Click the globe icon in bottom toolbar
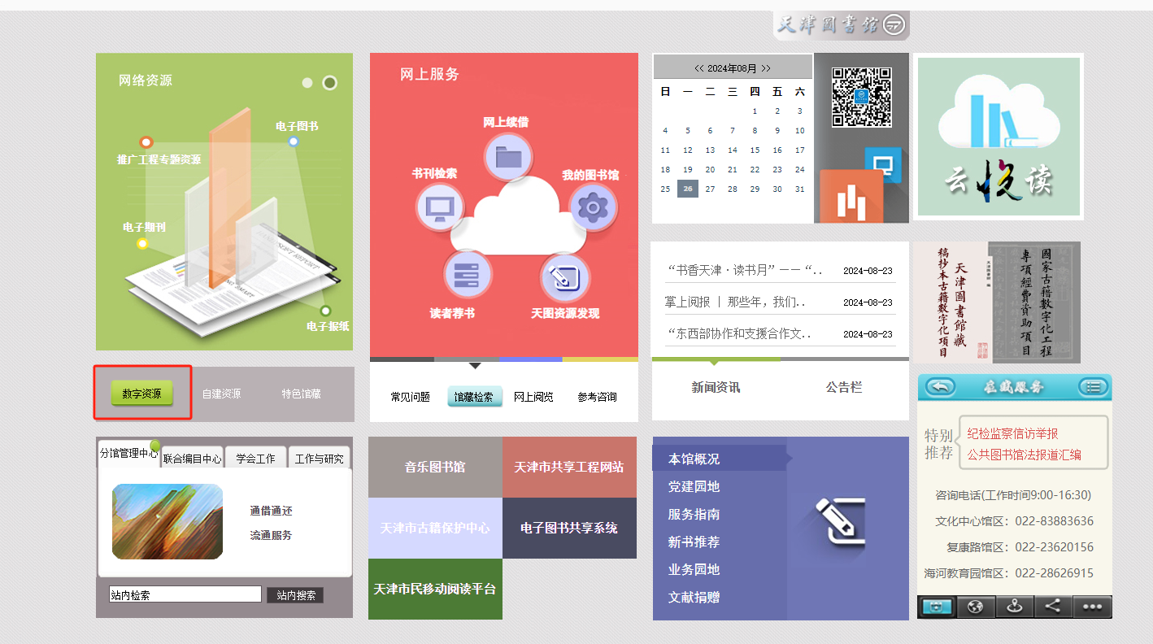 976,607
